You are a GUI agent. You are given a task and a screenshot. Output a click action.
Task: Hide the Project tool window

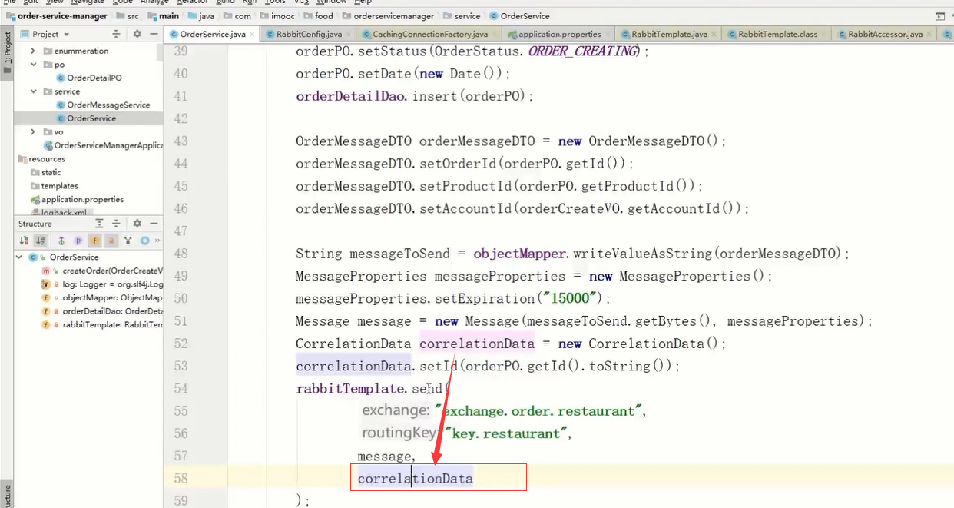pyautogui.click(x=154, y=34)
